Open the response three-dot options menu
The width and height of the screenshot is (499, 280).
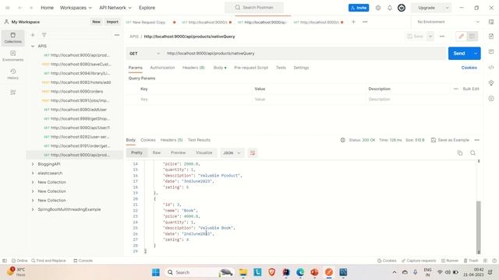point(476,140)
